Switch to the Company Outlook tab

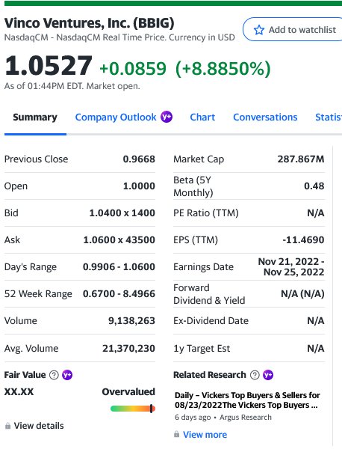coord(116,117)
